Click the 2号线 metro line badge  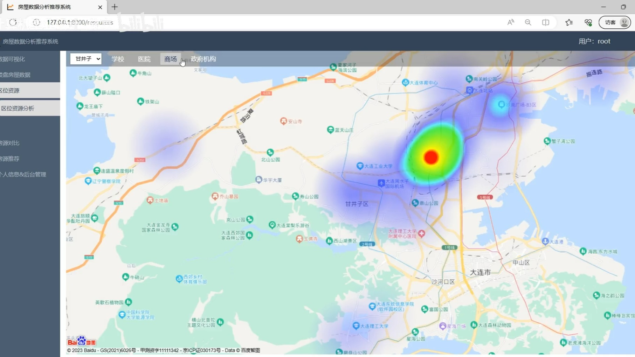(367, 244)
